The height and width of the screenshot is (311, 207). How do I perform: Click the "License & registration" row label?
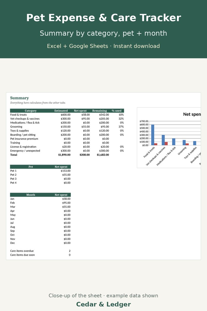pos(23,147)
